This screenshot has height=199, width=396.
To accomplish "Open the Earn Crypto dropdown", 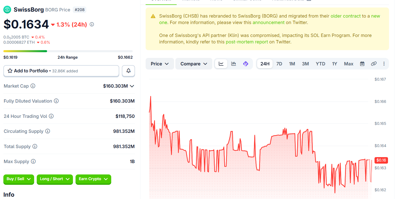I will (93, 179).
